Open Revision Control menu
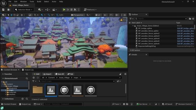Screen dimensions: 196x110 pyautogui.click(x=184, y=104)
